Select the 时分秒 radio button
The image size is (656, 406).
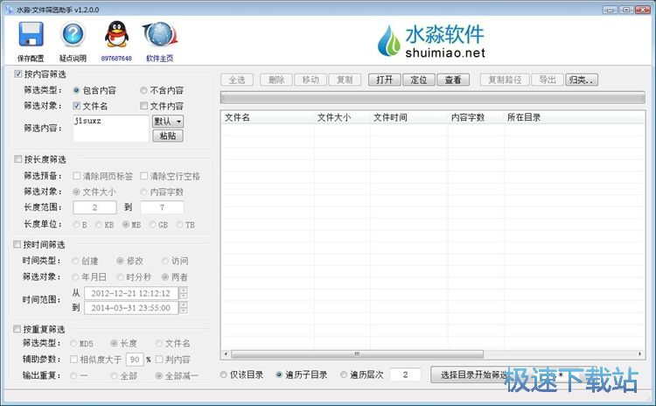(x=120, y=277)
